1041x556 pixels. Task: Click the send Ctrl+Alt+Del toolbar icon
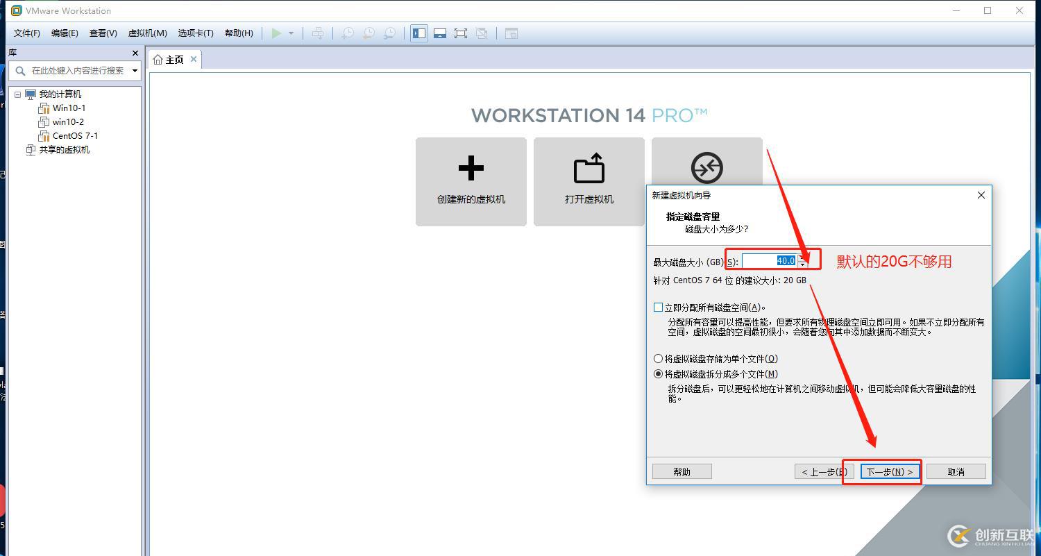[317, 33]
